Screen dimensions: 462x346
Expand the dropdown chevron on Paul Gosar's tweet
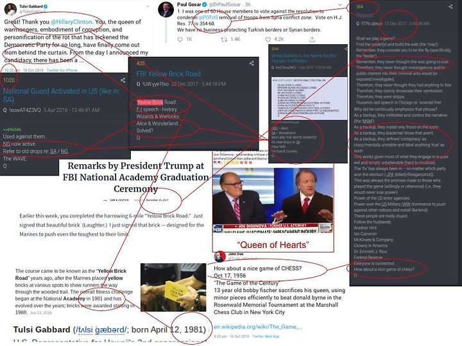click(x=339, y=4)
